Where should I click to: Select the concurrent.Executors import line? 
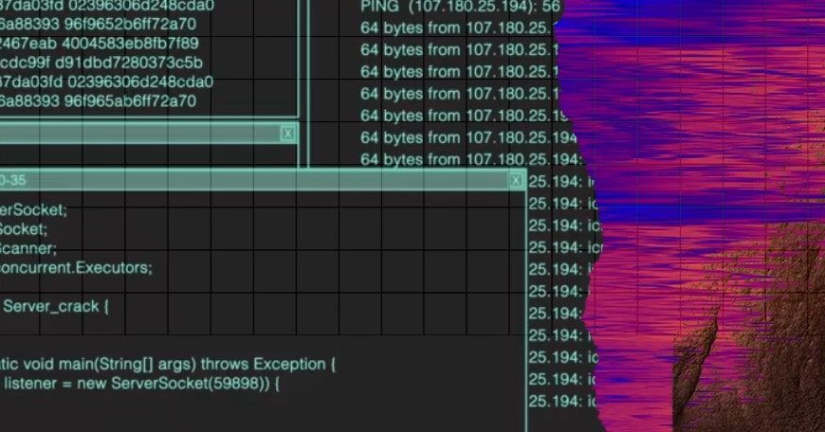pyautogui.click(x=76, y=267)
